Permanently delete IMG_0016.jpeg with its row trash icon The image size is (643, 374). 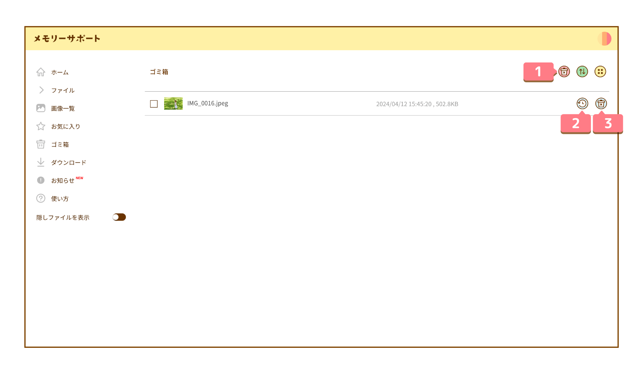click(601, 104)
